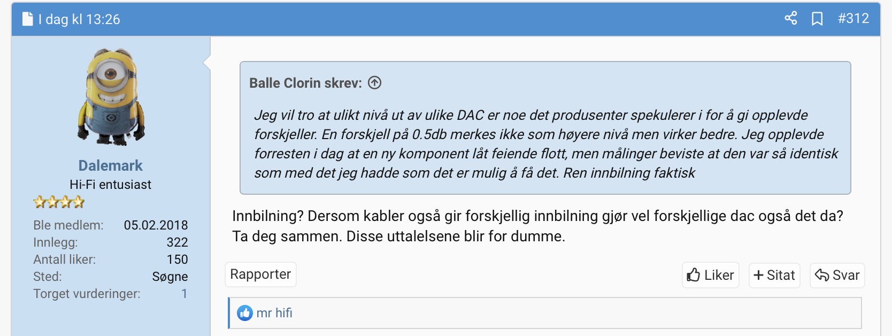Click the gold star rating row
The image size is (892, 336).
click(59, 202)
